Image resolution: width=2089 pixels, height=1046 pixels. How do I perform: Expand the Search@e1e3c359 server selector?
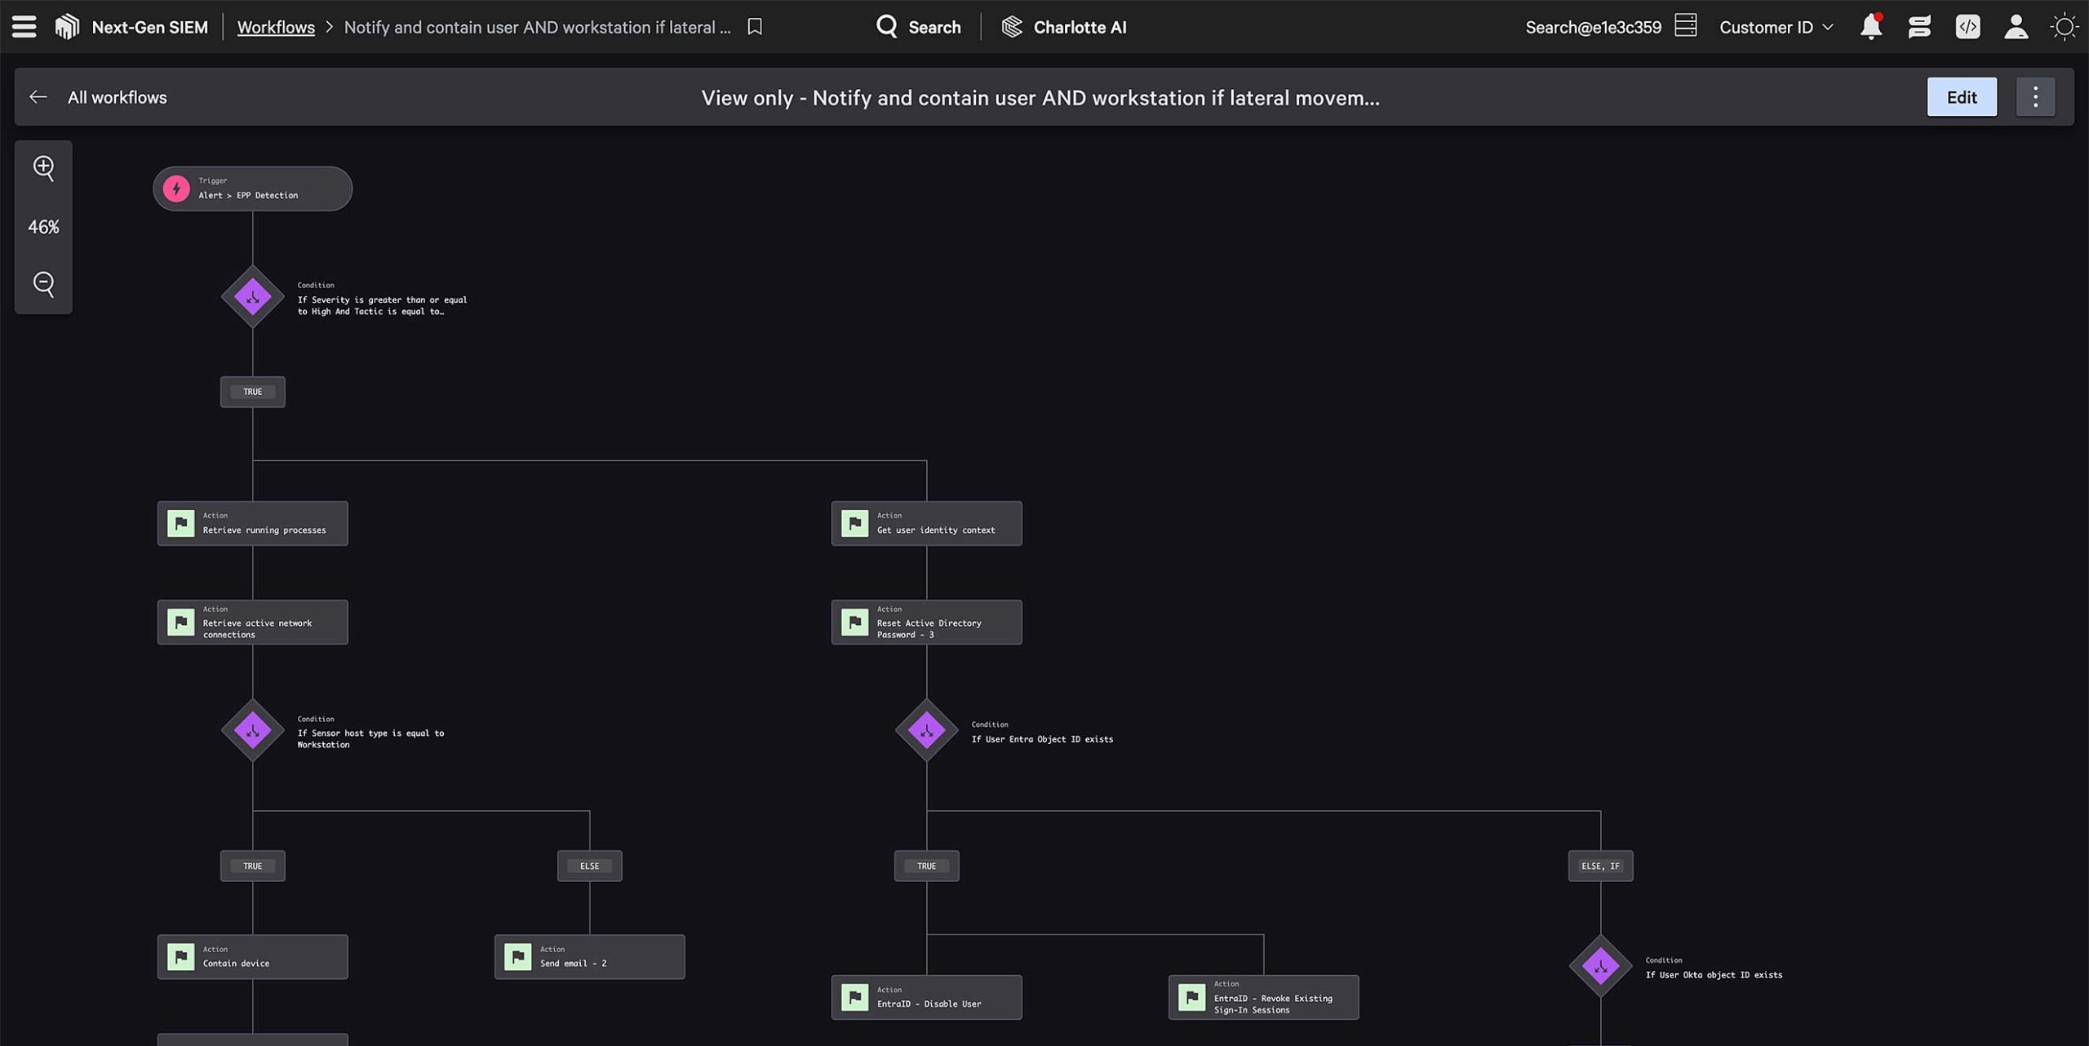click(1686, 26)
